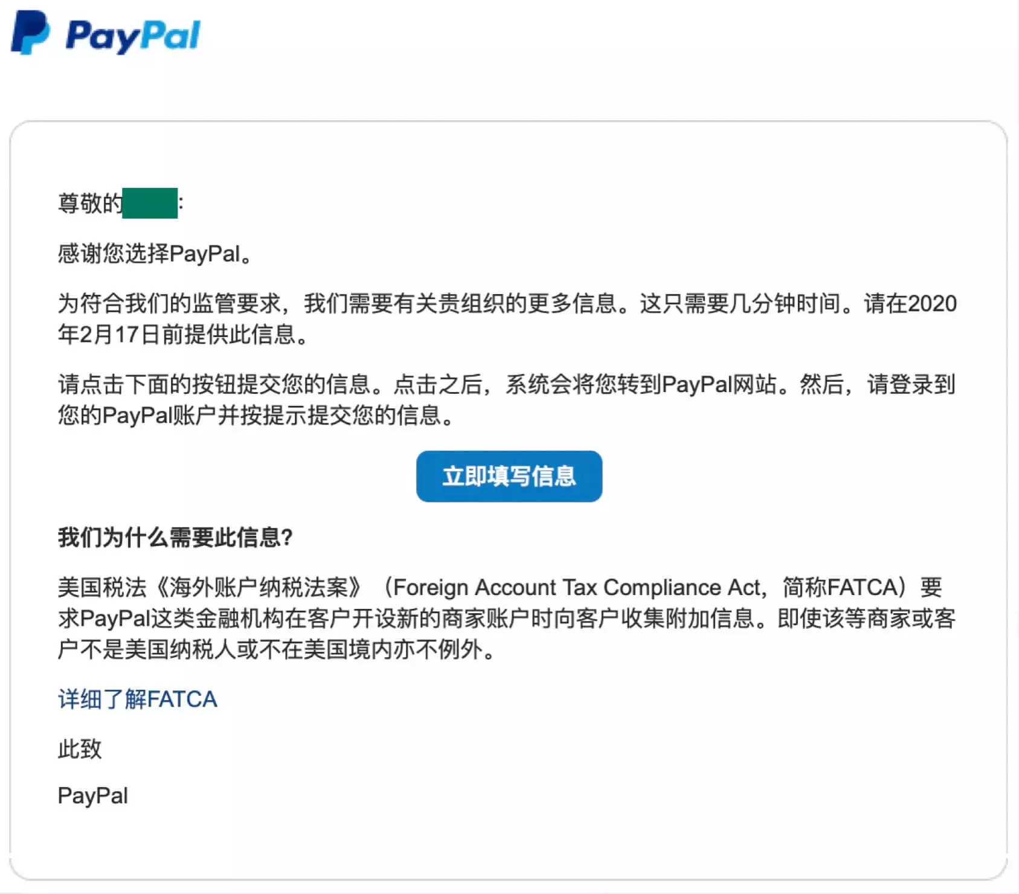Click the 尊敬的 greeting text
The height and width of the screenshot is (894, 1019).
(90, 203)
